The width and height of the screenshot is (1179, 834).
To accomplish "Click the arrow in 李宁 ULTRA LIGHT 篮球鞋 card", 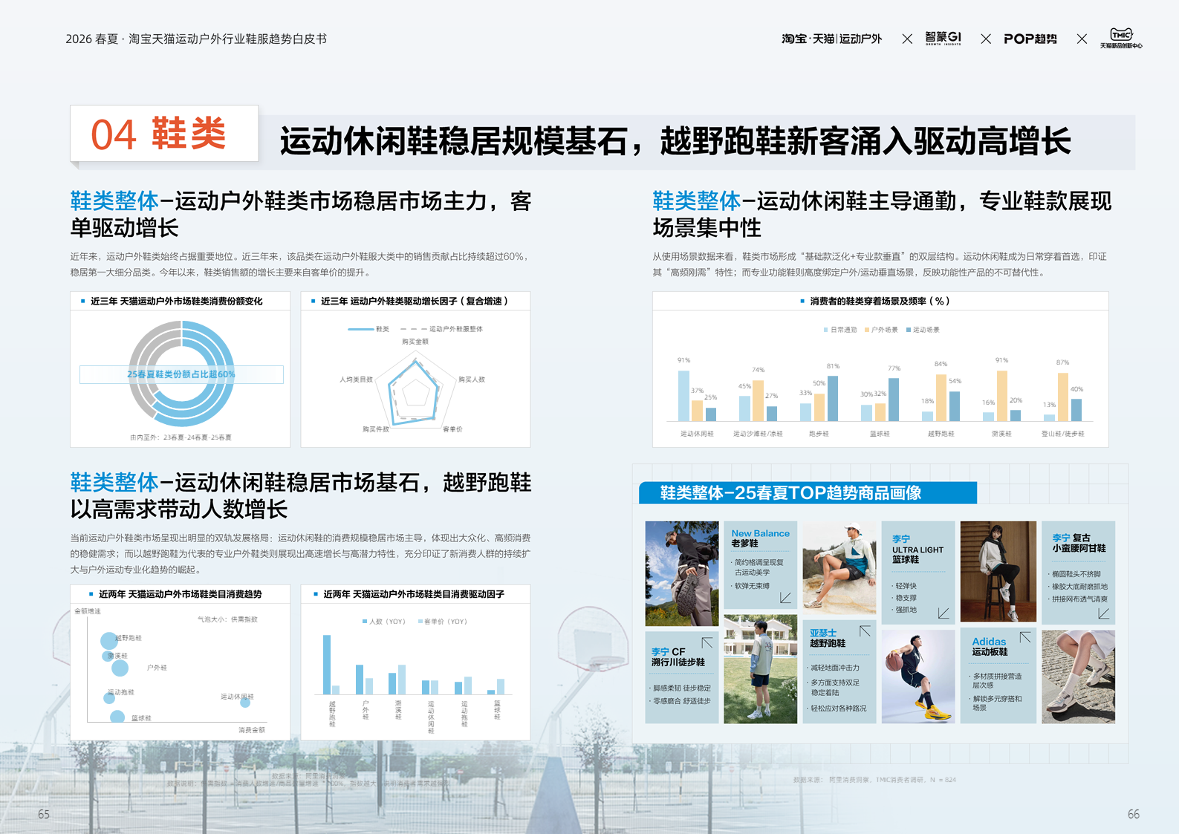I will point(943,613).
